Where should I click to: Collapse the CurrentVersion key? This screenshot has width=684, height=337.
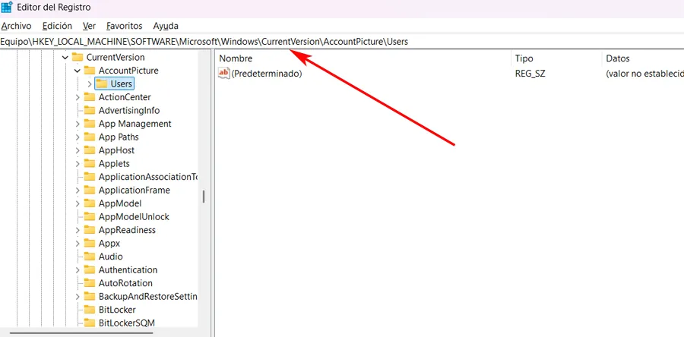65,58
